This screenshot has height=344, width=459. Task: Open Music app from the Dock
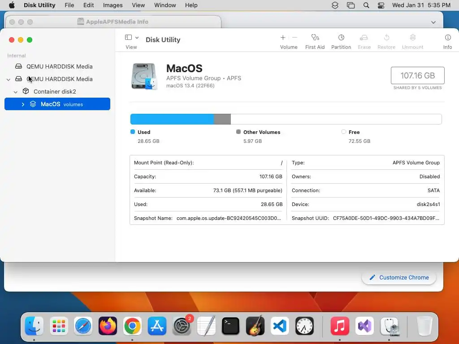point(340,326)
